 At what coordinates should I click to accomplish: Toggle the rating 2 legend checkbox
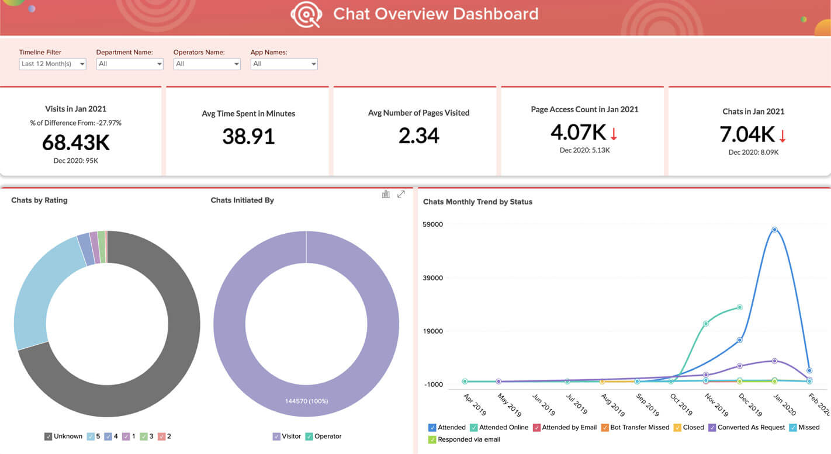162,436
